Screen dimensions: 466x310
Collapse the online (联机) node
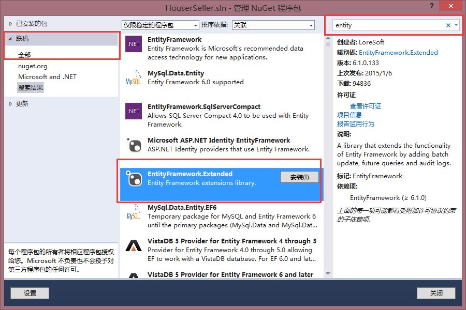click(x=10, y=39)
